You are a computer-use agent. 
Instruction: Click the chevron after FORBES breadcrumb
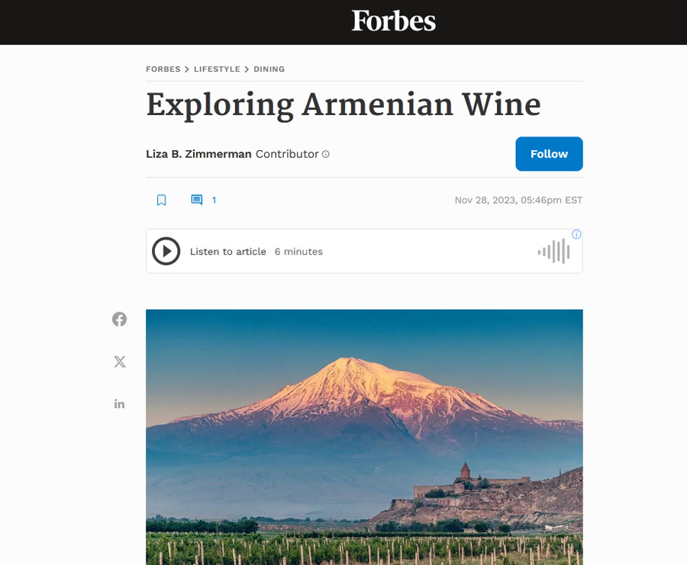pyautogui.click(x=187, y=69)
